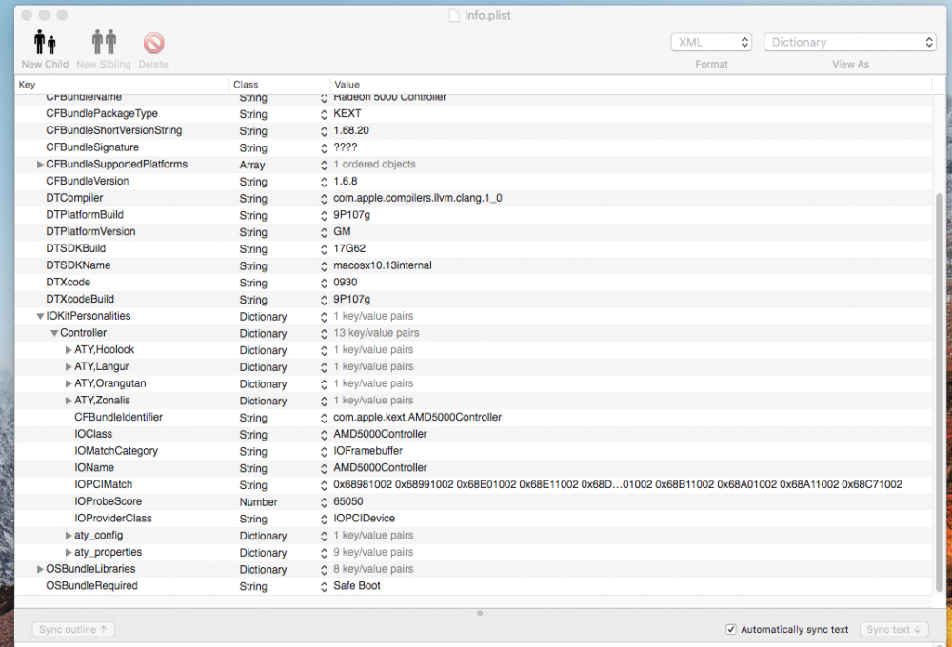Click the Value column header
This screenshot has width=952, height=647.
[x=631, y=85]
